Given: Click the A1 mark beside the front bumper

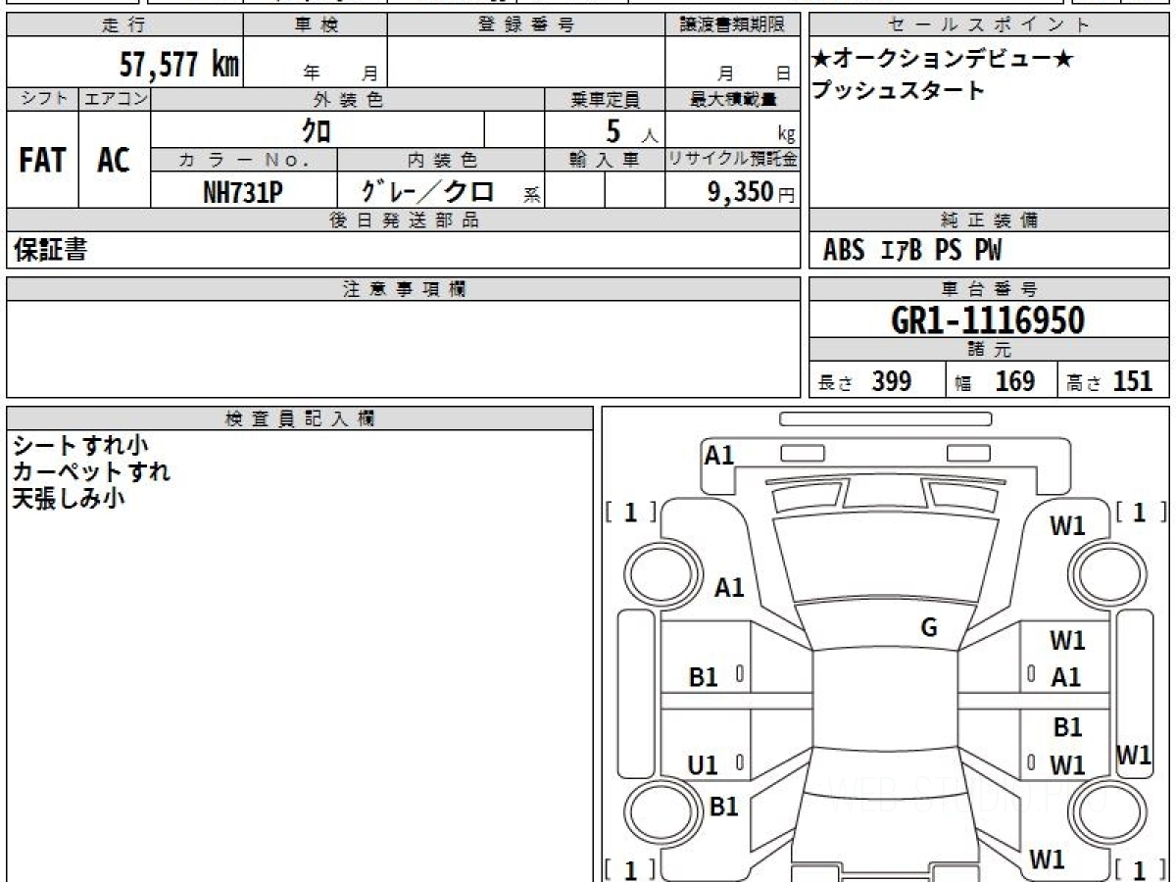Looking at the screenshot, I should tap(719, 455).
